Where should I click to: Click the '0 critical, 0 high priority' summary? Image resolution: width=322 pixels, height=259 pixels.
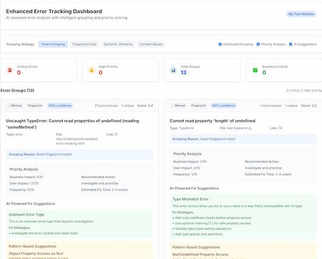click(304, 91)
